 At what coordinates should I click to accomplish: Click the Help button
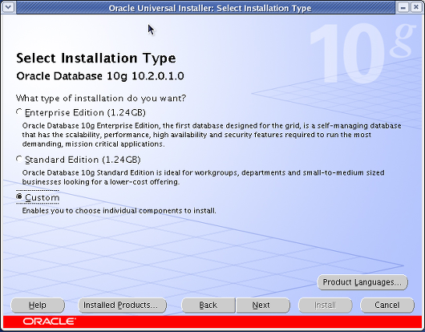pos(38,306)
